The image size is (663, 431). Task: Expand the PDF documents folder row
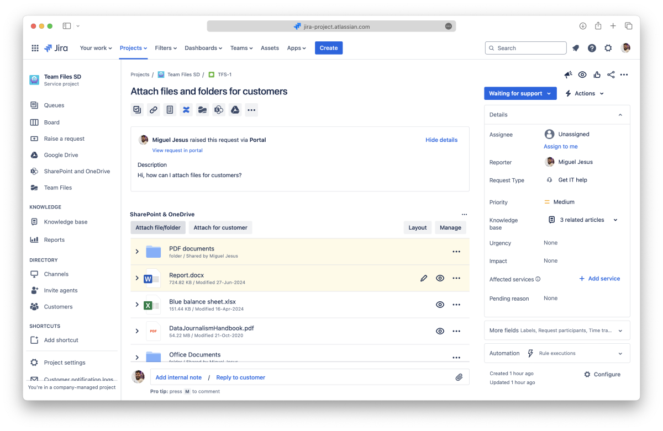coord(137,252)
